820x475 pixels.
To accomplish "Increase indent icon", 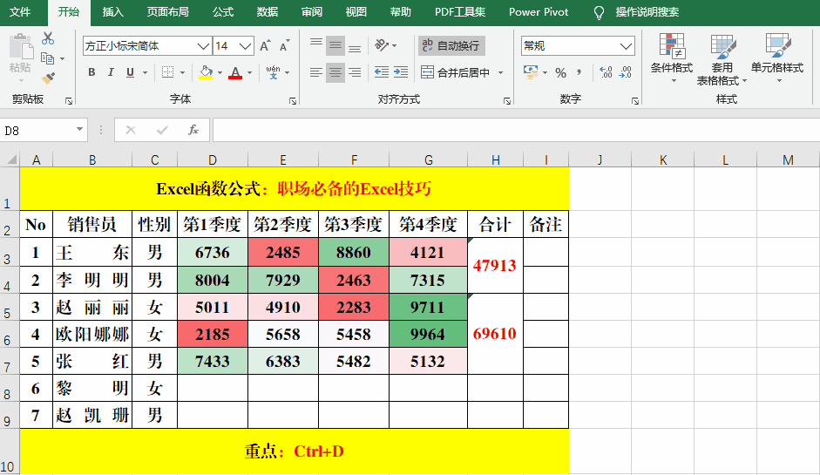I will coord(401,72).
